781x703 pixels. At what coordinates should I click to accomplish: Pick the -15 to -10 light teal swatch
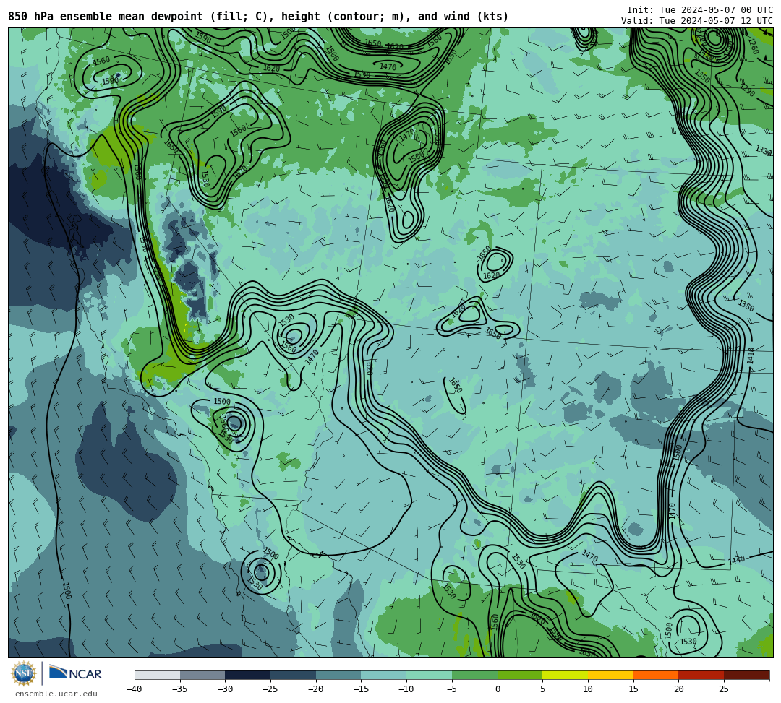pyautogui.click(x=383, y=675)
